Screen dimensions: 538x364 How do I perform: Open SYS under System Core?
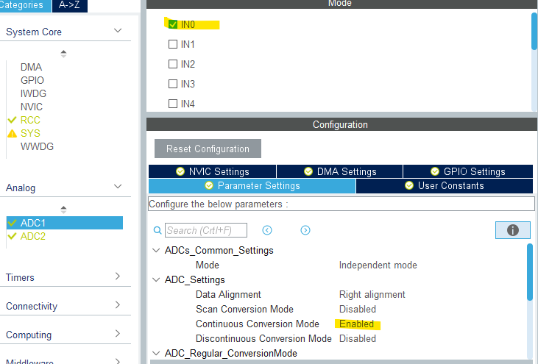30,133
